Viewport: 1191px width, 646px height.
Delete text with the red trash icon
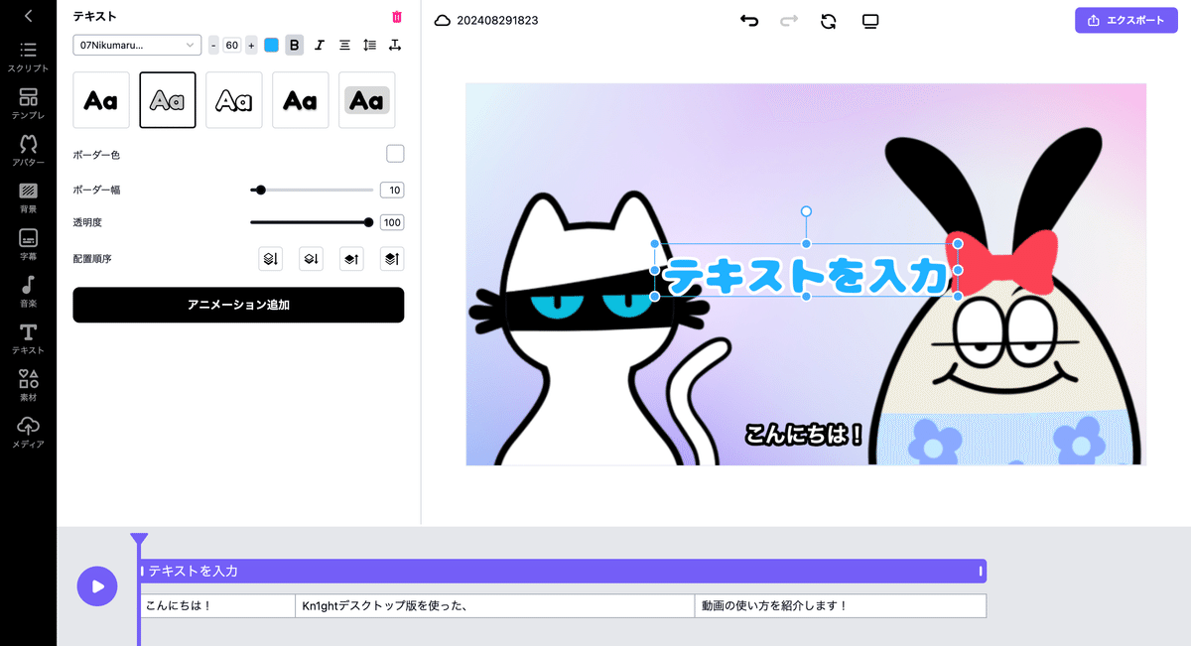(x=397, y=17)
